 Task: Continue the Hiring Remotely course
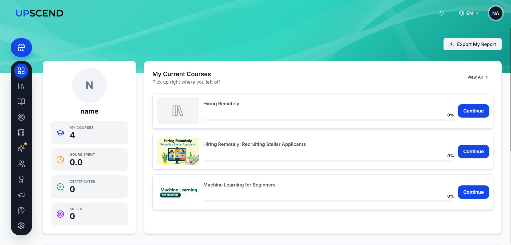pos(473,111)
